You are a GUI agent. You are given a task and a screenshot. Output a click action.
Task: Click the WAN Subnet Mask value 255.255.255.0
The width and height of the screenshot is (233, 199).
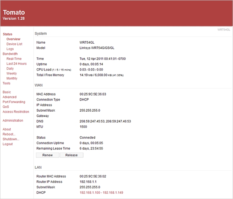click(x=90, y=110)
